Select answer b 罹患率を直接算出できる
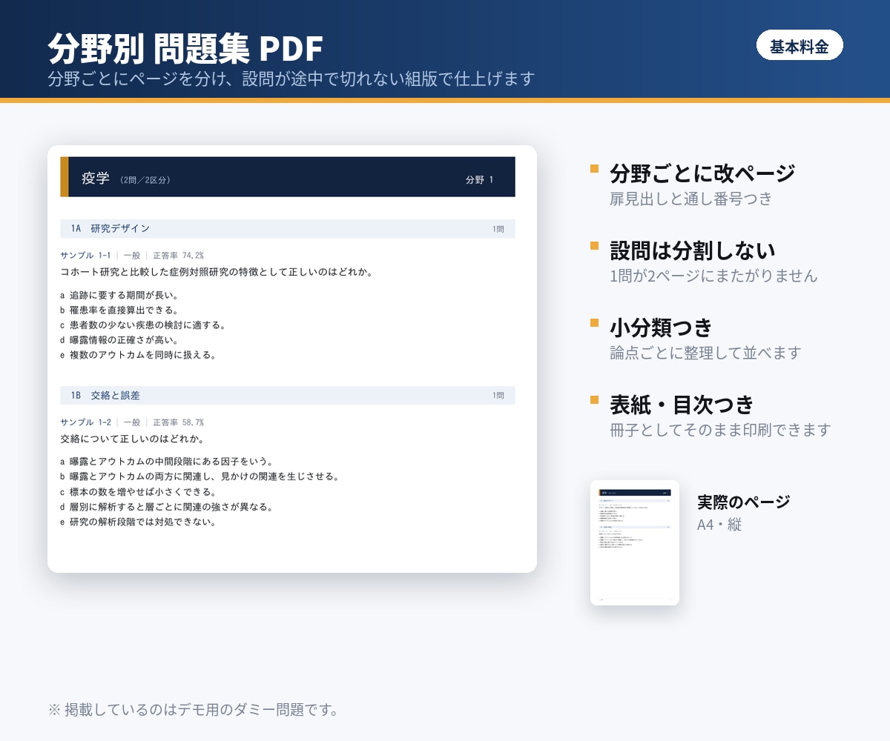890x741 pixels. tap(119, 310)
